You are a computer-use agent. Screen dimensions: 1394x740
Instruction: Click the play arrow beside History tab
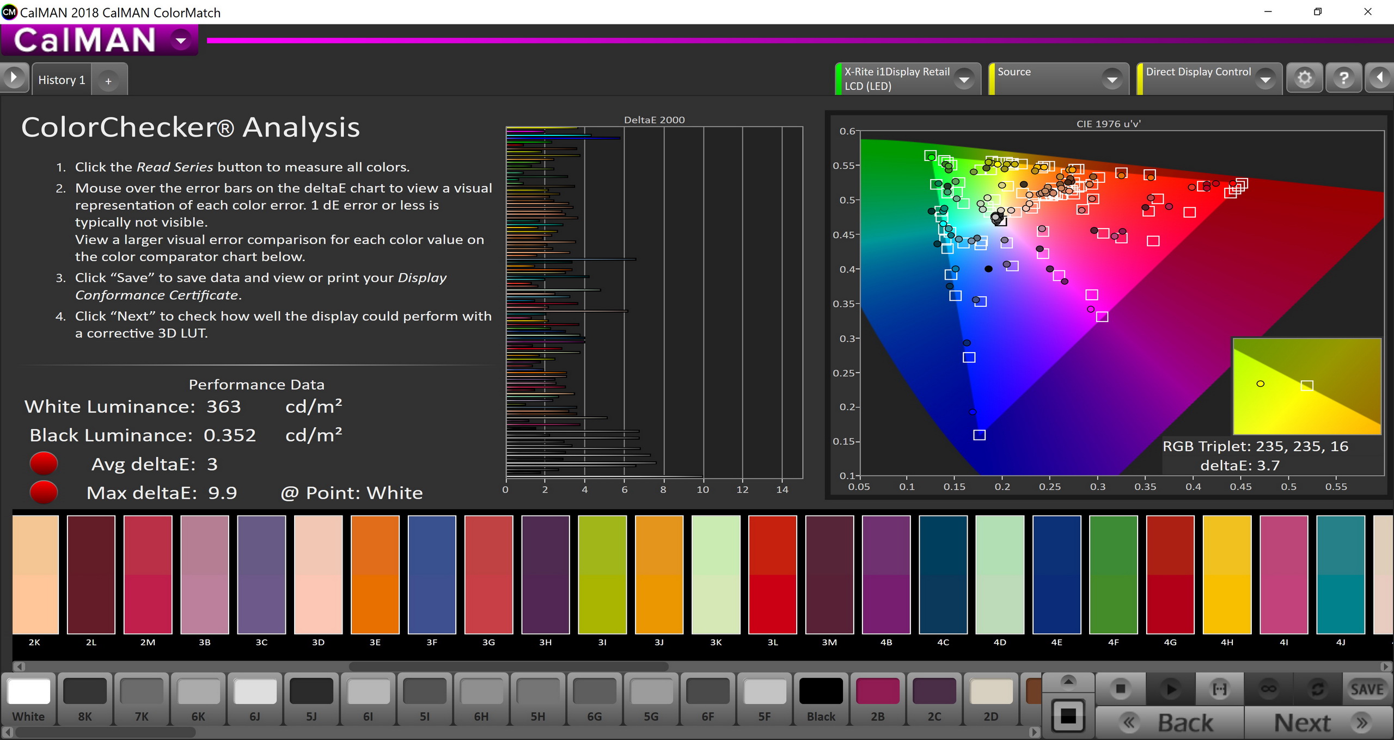pos(14,78)
